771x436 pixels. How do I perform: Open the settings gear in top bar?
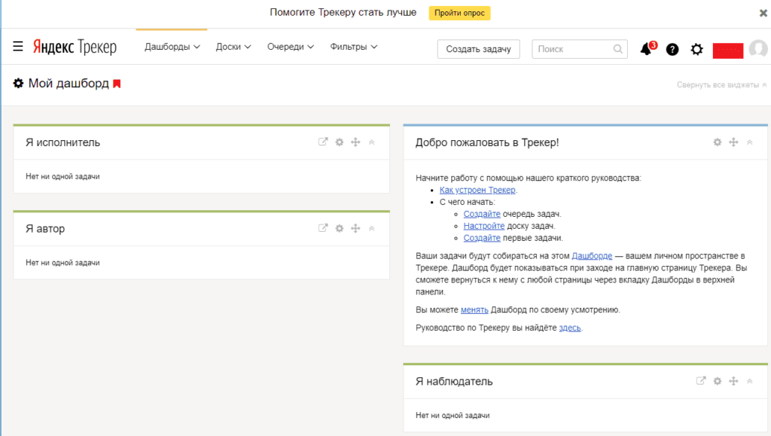[x=697, y=49]
